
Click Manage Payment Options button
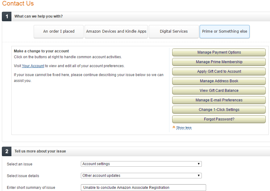pos(219,52)
